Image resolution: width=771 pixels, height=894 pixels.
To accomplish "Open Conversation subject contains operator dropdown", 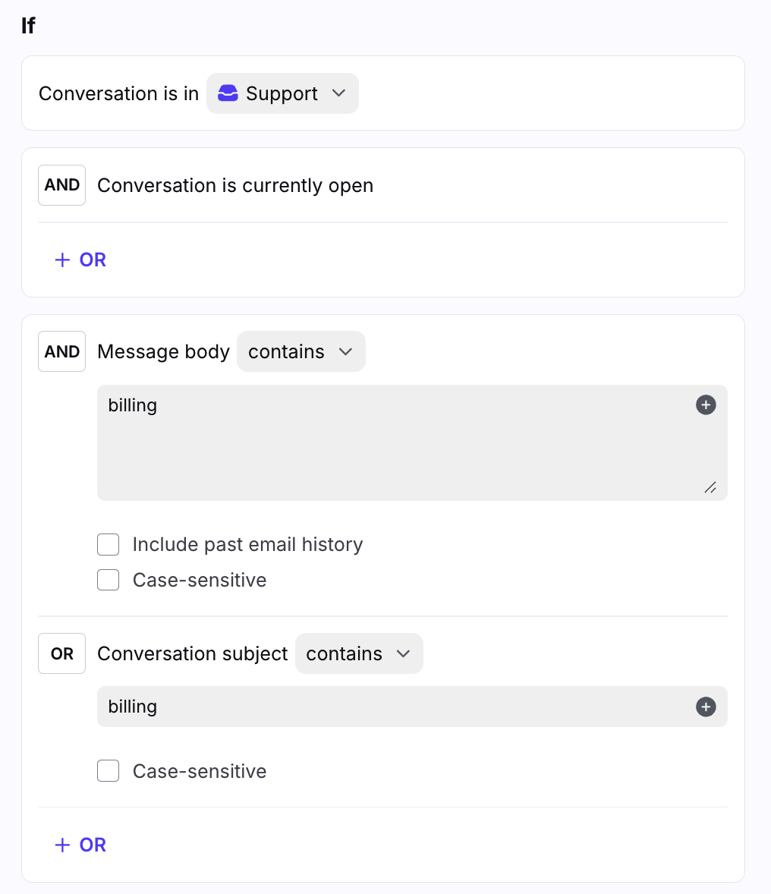I will [x=358, y=654].
